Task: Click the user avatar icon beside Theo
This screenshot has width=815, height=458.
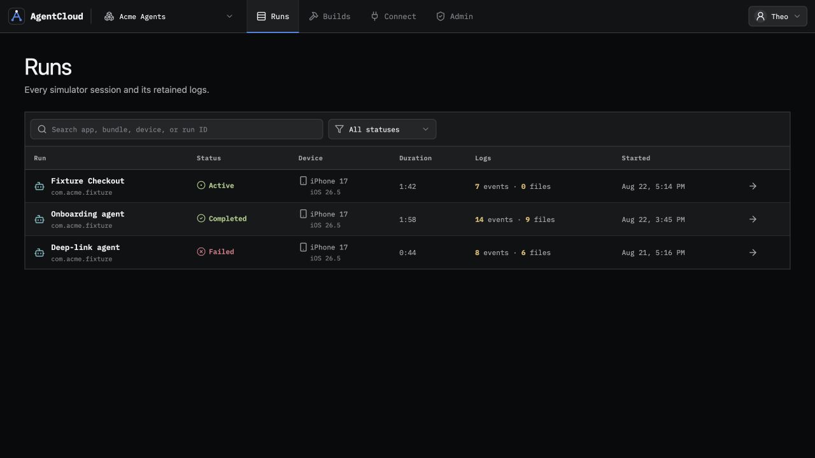Action: pos(760,17)
